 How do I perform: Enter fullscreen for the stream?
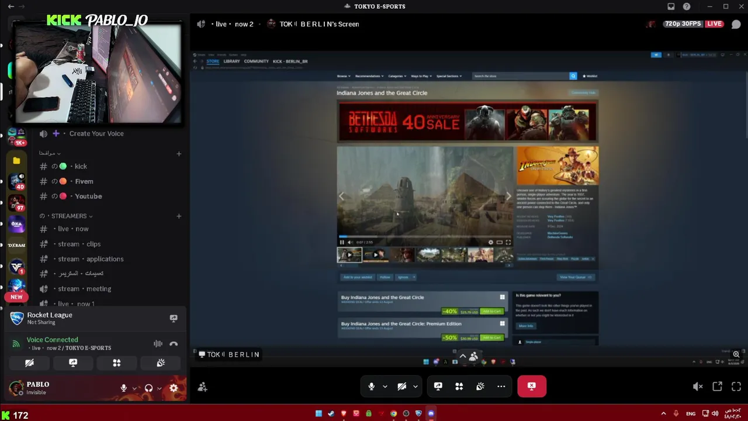tap(736, 387)
